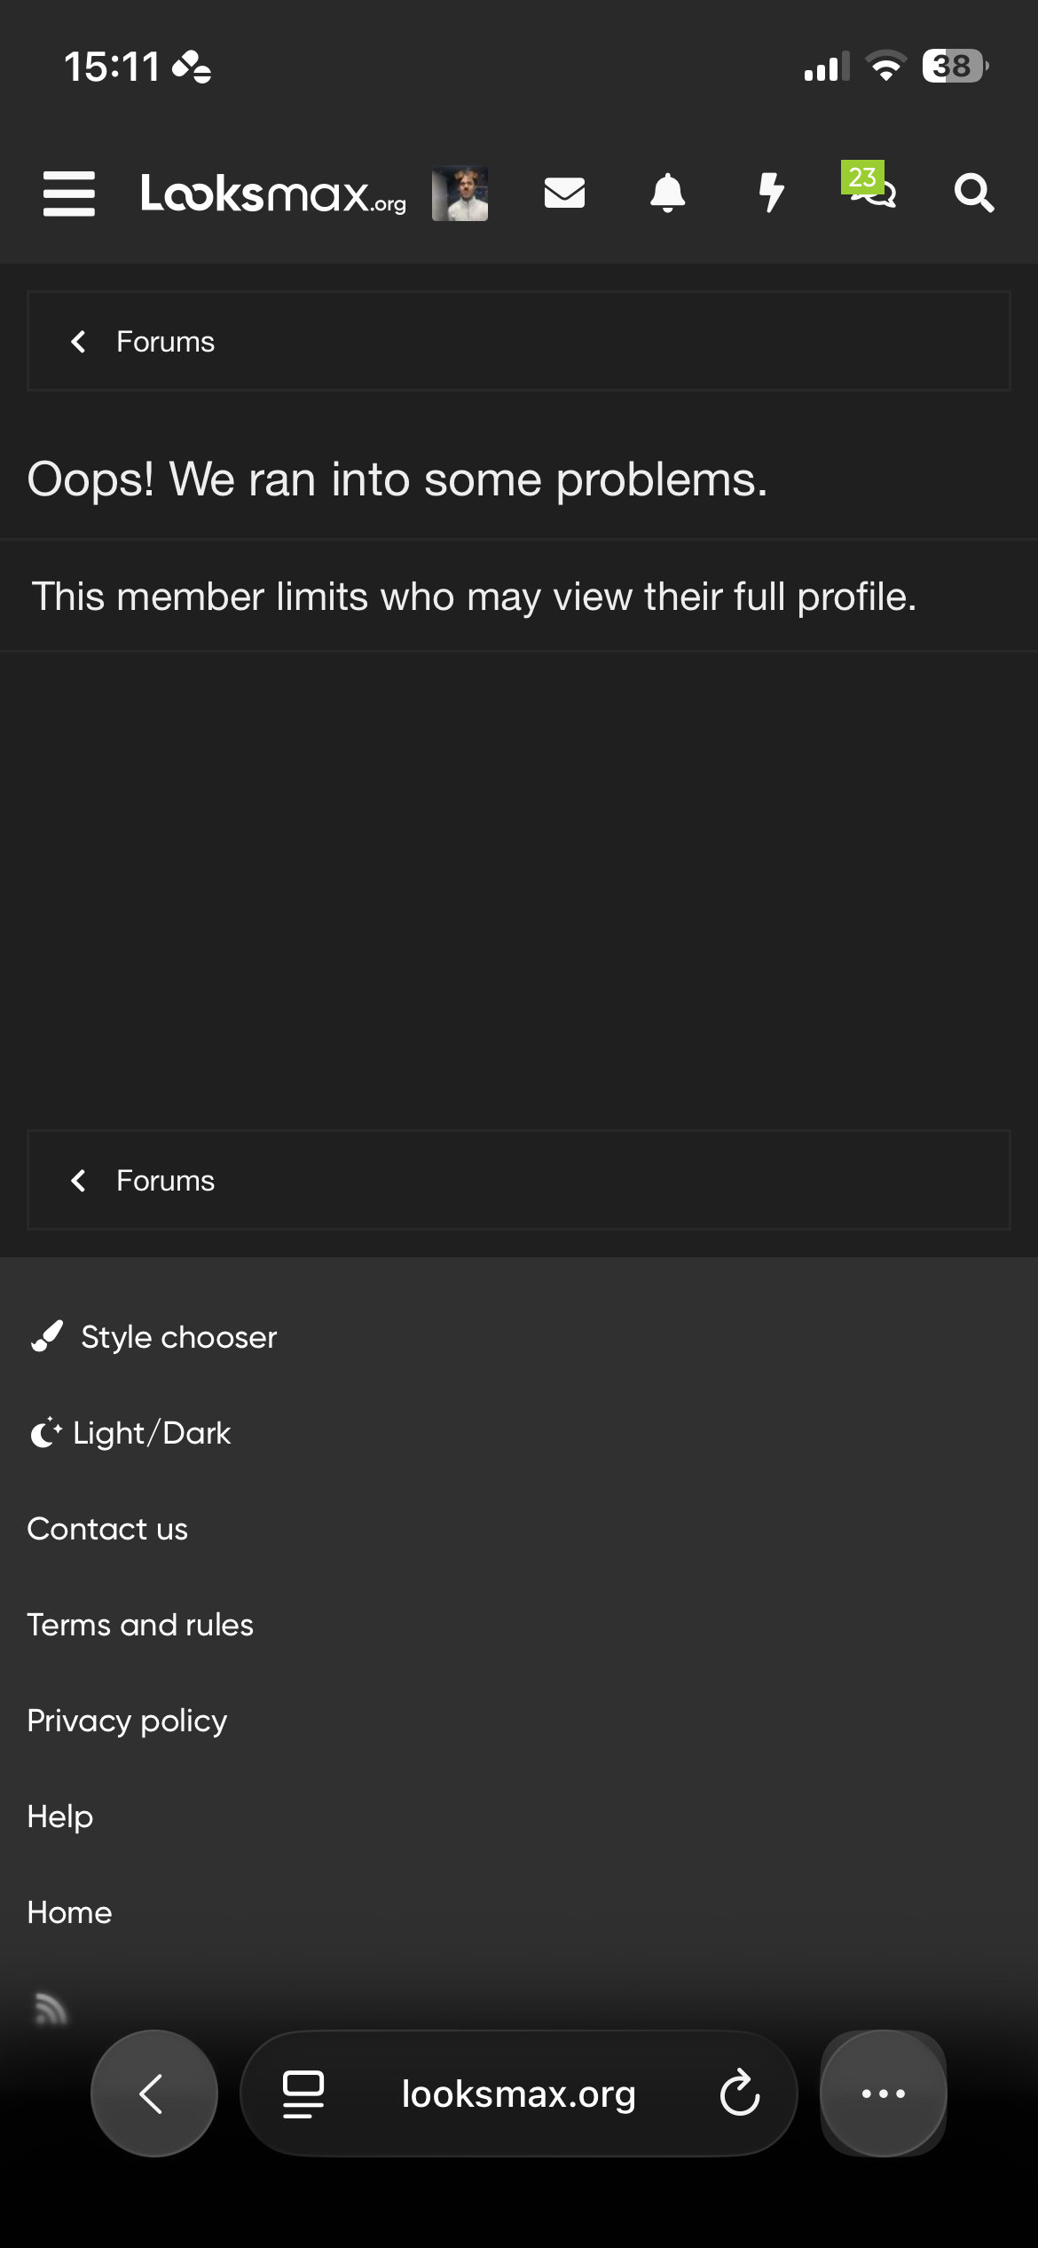Tap the browser back arrow button
1038x2248 pixels.
pyautogui.click(x=154, y=2094)
